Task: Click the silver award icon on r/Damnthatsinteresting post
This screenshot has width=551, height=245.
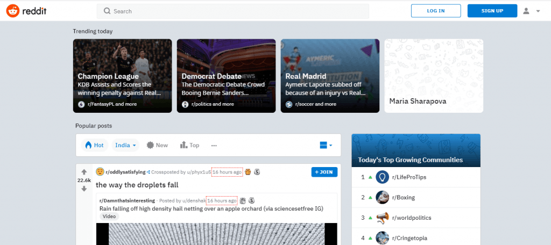Action: [x=252, y=200]
